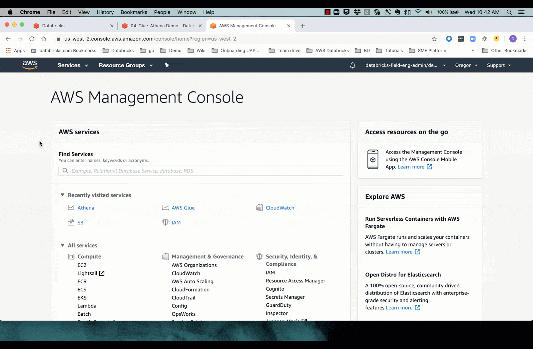Click the pin shortcuts icon in AWS navbar

tap(167, 65)
